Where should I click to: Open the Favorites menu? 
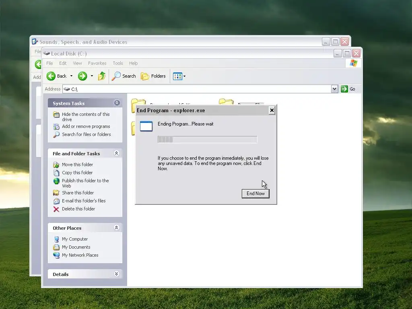click(x=97, y=63)
